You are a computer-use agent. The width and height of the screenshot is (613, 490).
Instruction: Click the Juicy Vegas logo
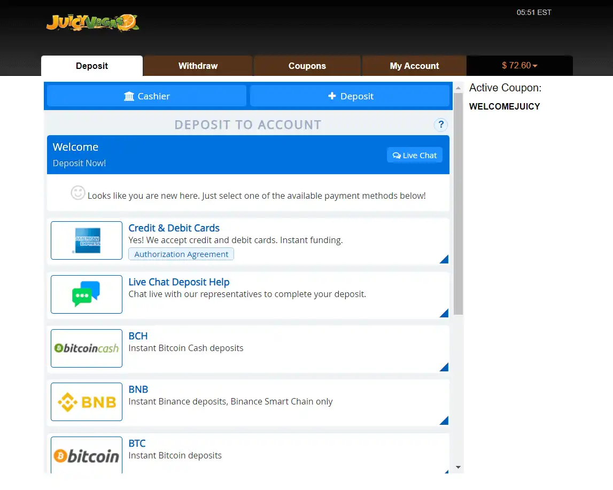[x=92, y=22]
